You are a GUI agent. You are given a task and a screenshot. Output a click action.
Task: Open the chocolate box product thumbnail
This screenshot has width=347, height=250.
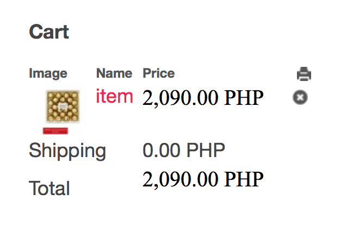[x=63, y=107]
